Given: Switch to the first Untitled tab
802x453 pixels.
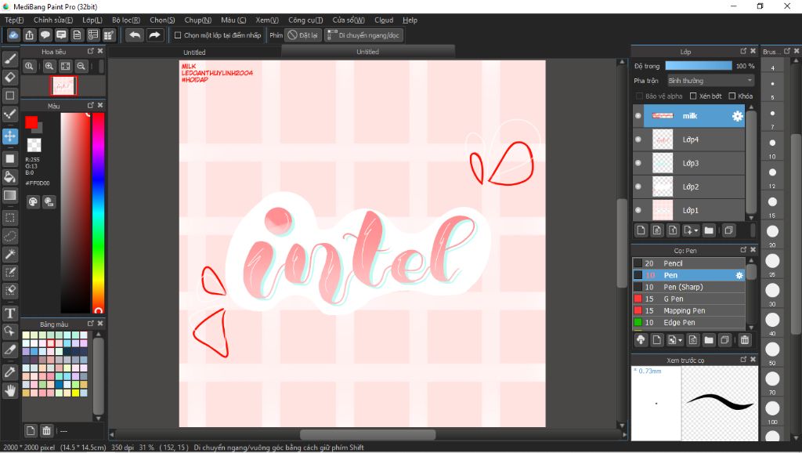Looking at the screenshot, I should click(194, 53).
